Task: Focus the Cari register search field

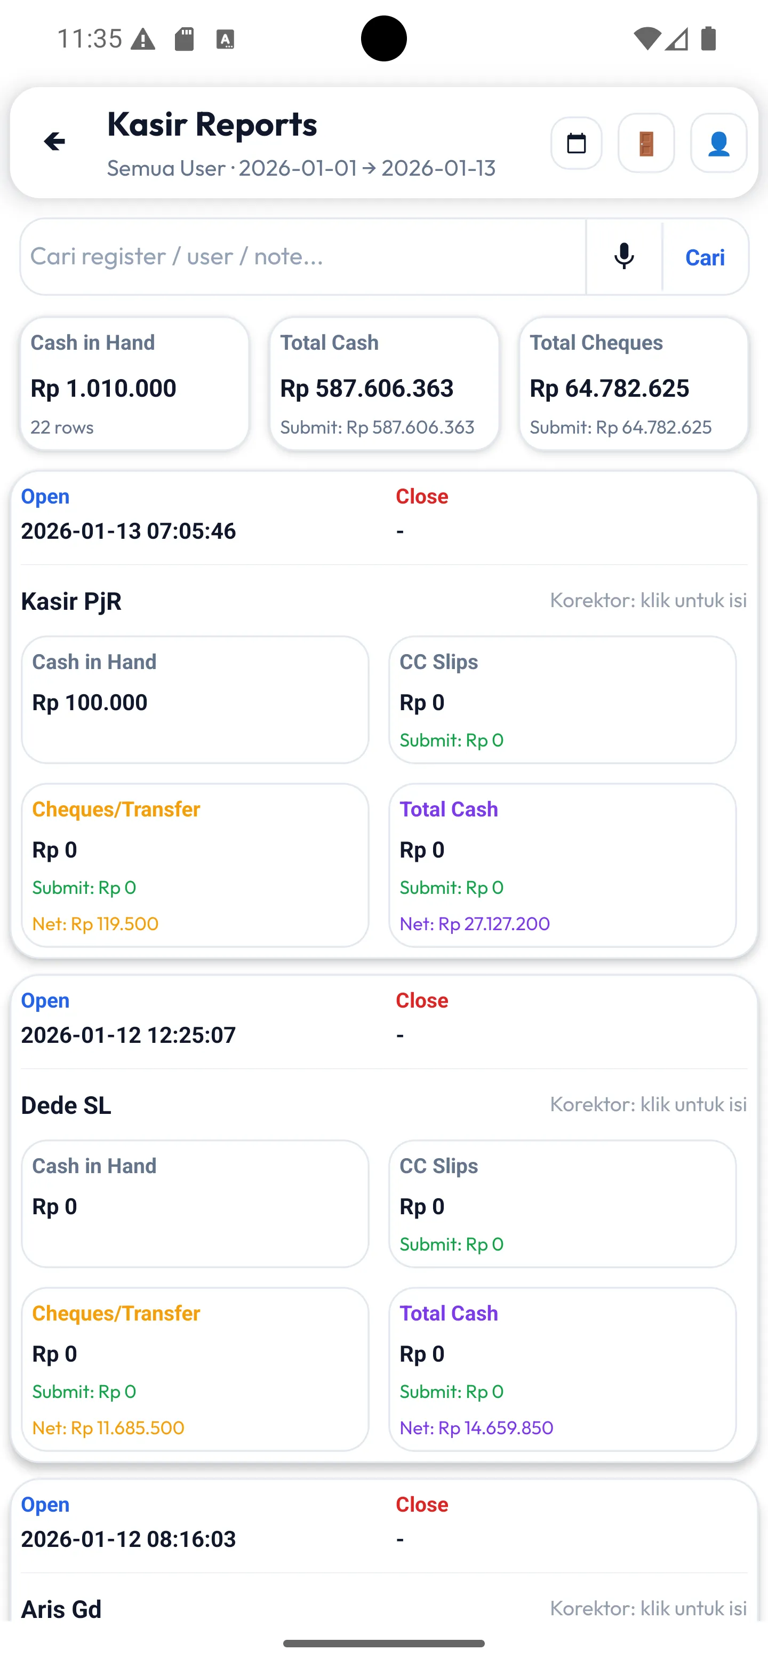Action: coord(303,257)
